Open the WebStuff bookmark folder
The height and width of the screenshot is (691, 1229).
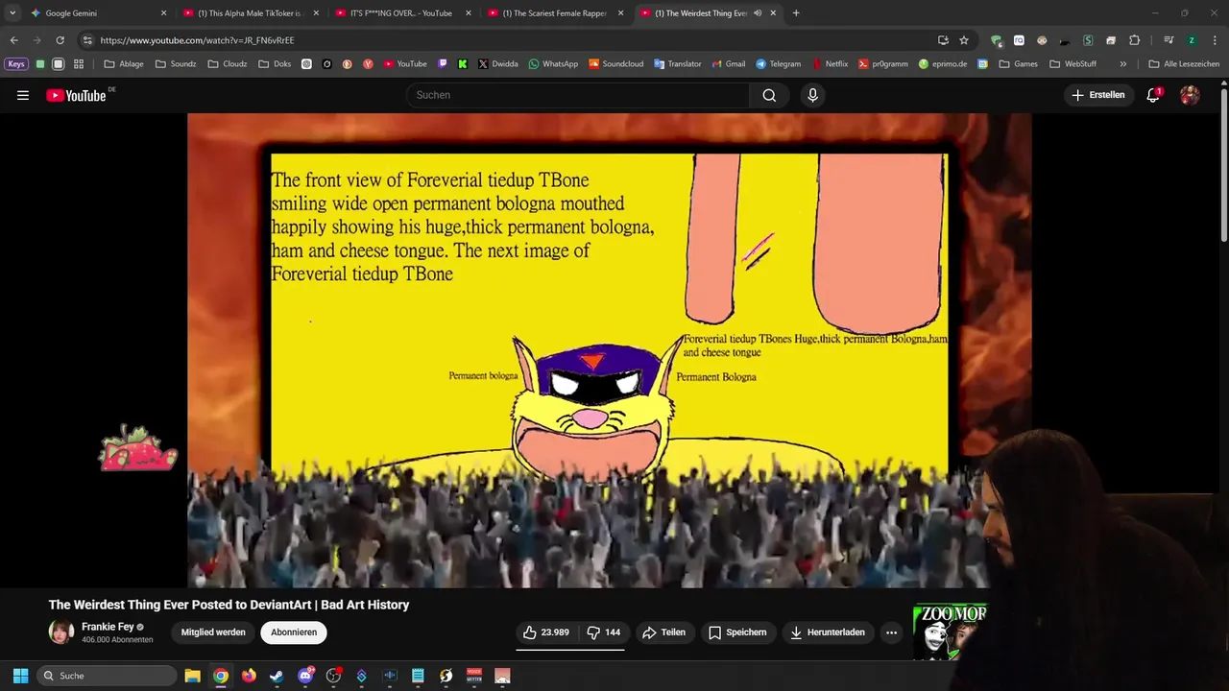point(1072,64)
